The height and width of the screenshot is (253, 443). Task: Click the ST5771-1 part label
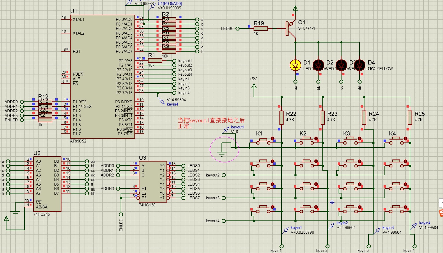(x=307, y=28)
